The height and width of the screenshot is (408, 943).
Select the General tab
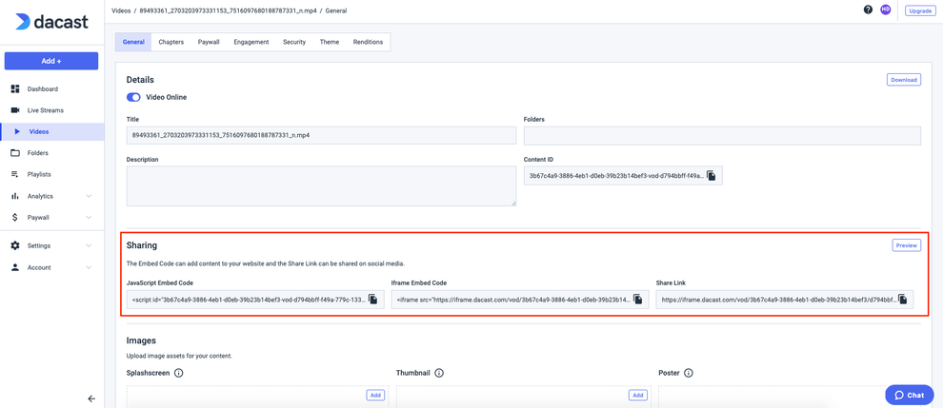pos(133,42)
